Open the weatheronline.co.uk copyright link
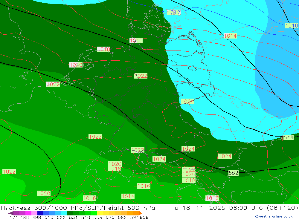 click(x=274, y=216)
